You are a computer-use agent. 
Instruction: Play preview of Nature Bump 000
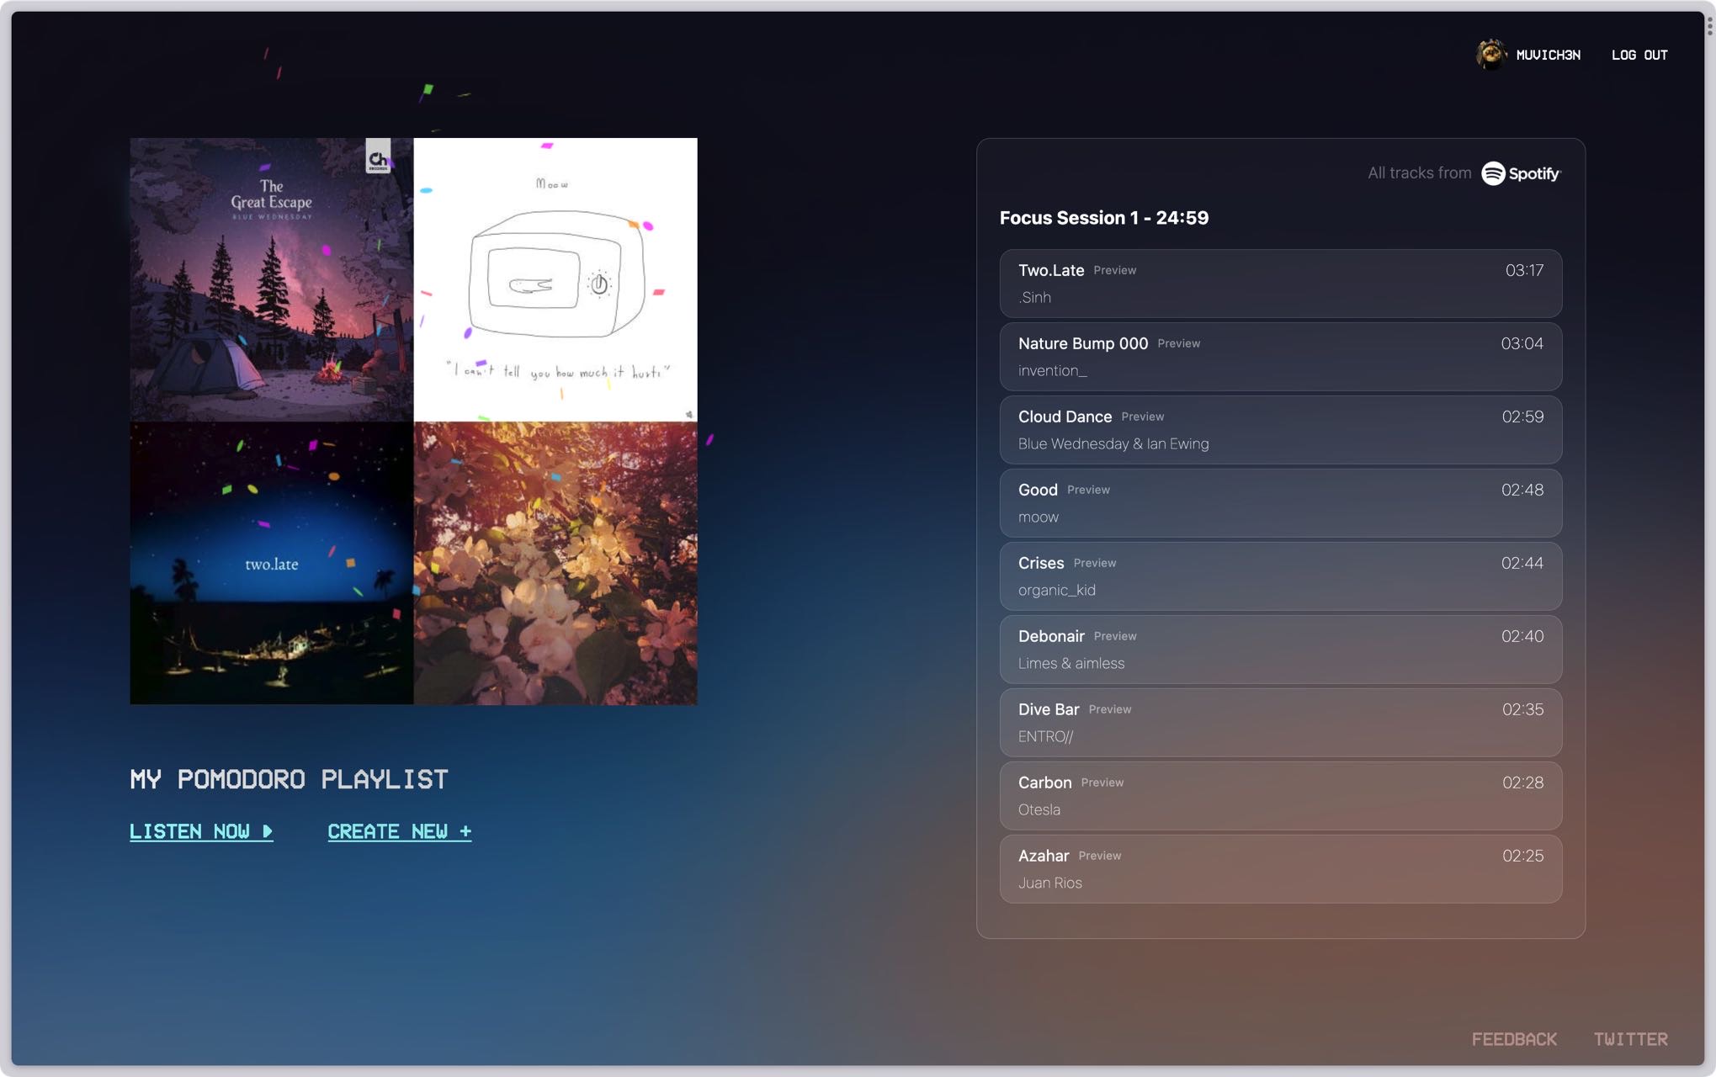1178,344
